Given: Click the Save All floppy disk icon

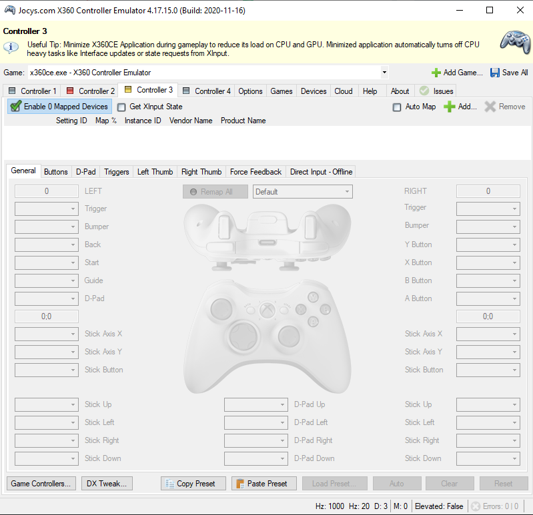Looking at the screenshot, I should click(x=494, y=73).
